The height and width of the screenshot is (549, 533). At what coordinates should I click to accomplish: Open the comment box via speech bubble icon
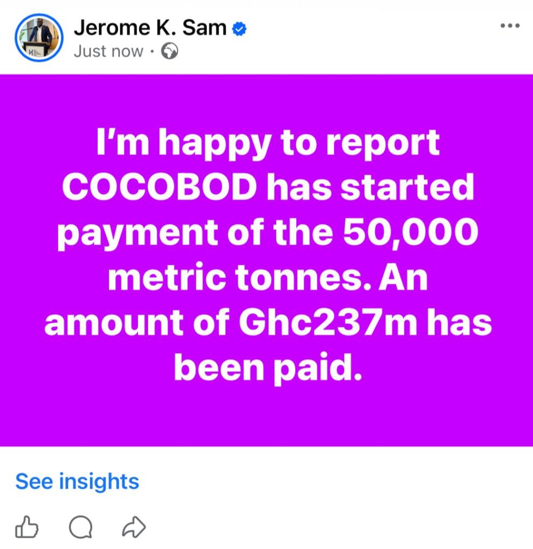click(81, 528)
